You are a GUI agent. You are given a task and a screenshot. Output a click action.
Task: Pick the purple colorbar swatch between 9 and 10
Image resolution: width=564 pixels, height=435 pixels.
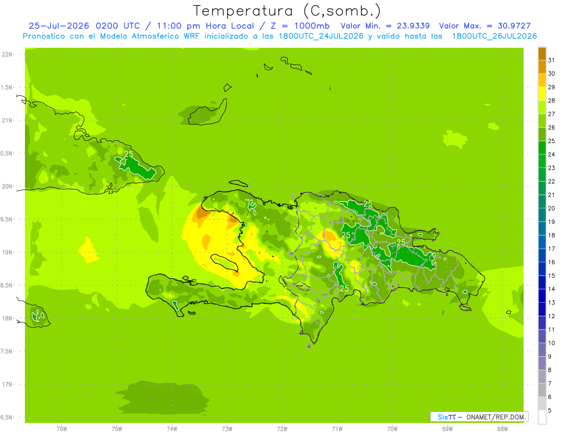pos(542,350)
